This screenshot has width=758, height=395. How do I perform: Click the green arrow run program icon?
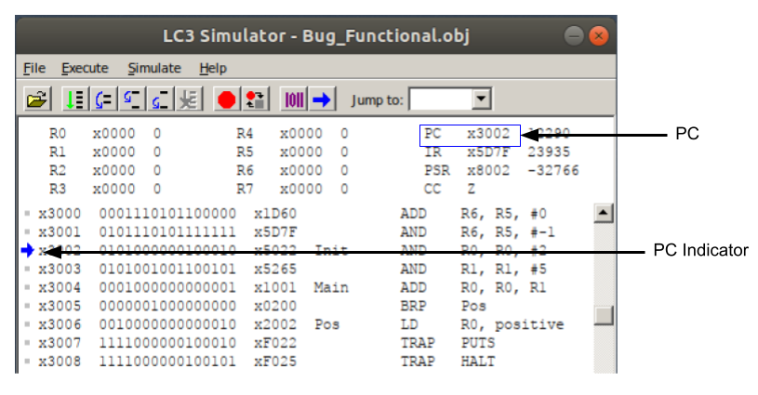pos(74,99)
